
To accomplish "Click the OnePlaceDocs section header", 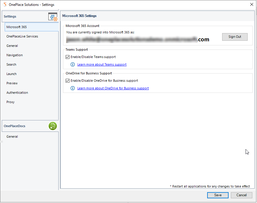I will [30, 126].
